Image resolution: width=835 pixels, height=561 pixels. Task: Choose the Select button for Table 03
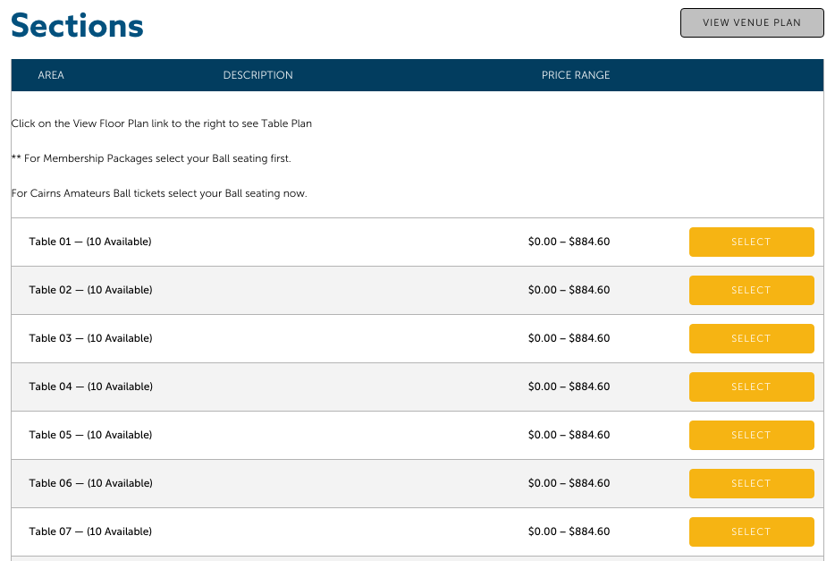[751, 338]
